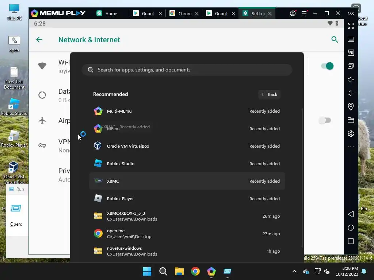Click the MEmu icon on the taskbar
Image resolution: width=374 pixels, height=280 pixels.
[x=211, y=271]
